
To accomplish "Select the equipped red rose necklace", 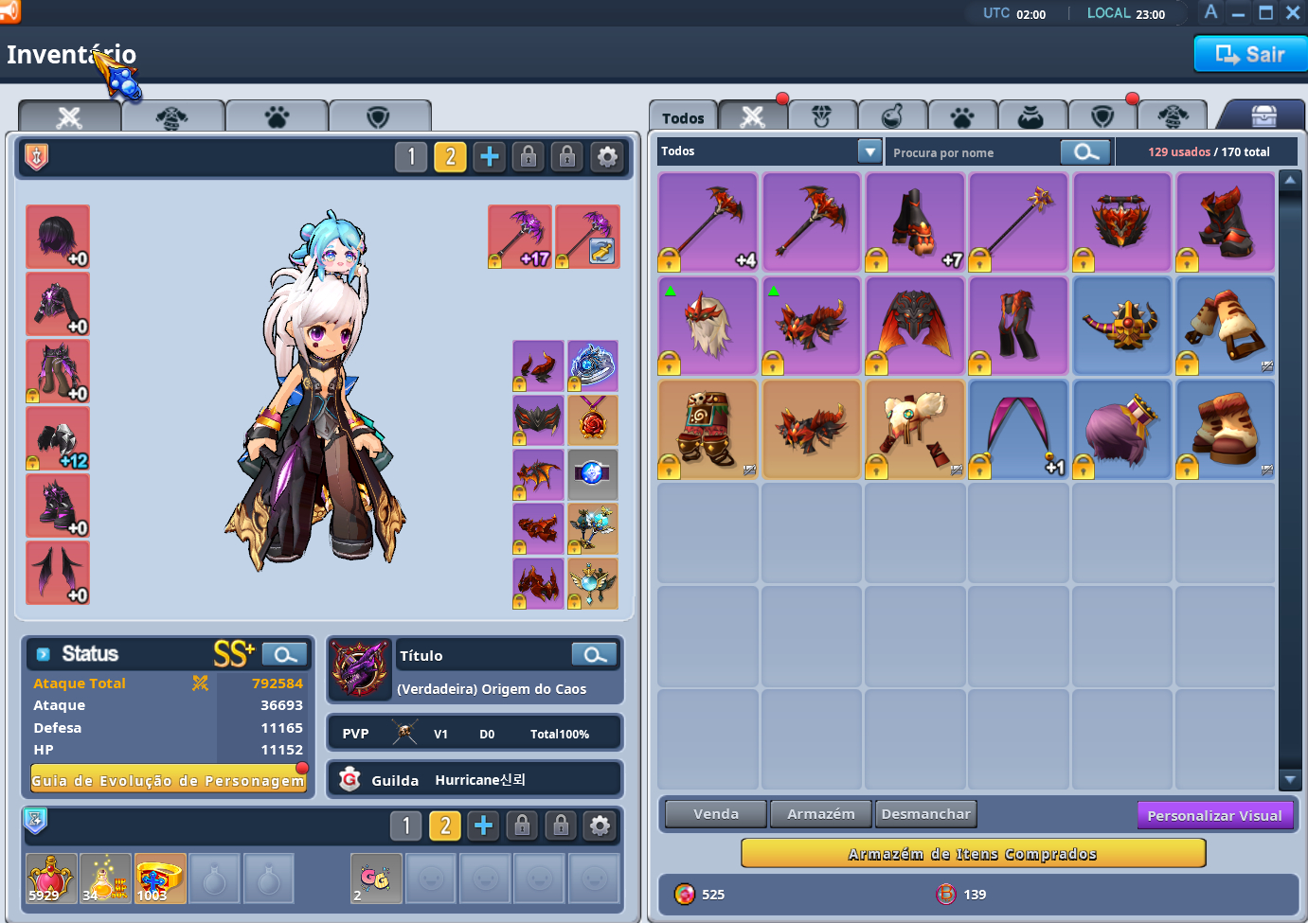I will (x=593, y=420).
